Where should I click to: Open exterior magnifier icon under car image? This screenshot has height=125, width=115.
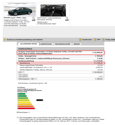34,18
